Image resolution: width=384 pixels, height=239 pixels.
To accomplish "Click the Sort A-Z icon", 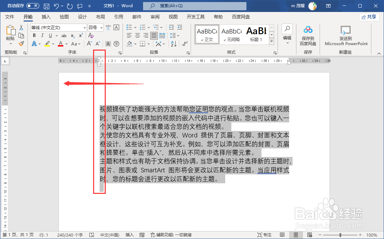I will [174, 44].
